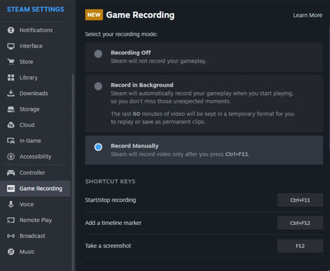Click the 'Select your recording mode:' text
The width and height of the screenshot is (330, 271).
[x=121, y=34]
